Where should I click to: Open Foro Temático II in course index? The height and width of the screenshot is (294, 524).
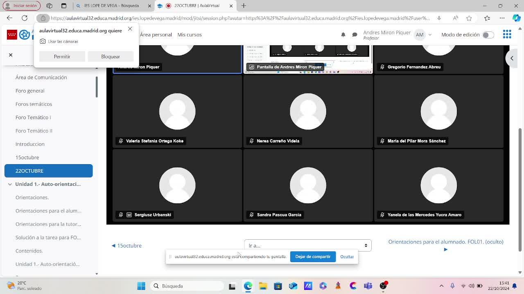pos(34,131)
